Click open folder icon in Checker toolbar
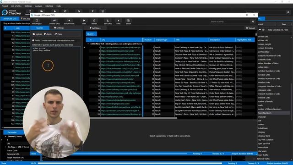The height and width of the screenshot is (165, 293). point(42,11)
